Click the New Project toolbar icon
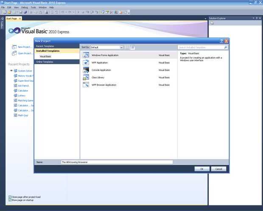 (5, 12)
